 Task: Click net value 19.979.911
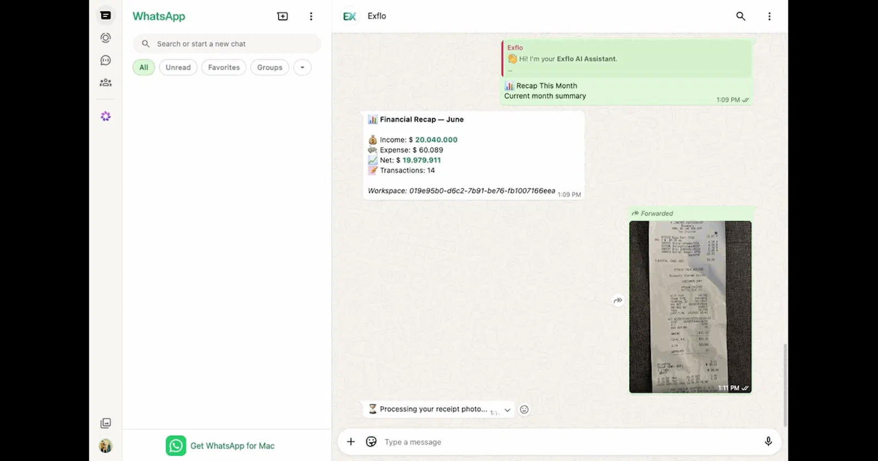[x=421, y=160]
